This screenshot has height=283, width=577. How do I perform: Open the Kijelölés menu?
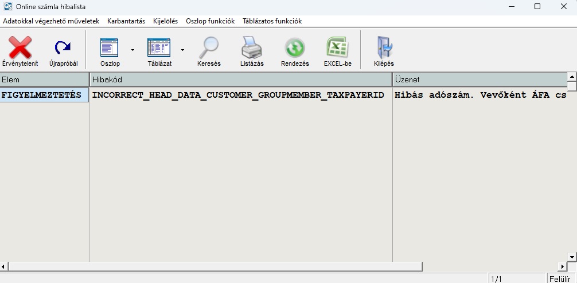165,21
